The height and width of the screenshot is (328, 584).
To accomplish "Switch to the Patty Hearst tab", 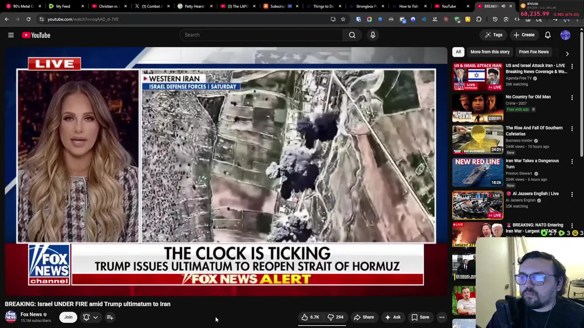I will (195, 6).
